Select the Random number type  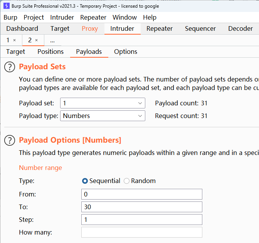click(x=126, y=181)
